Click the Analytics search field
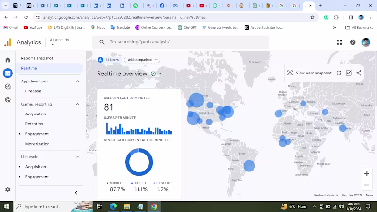Viewport: 377px width, 212px height. [180, 42]
